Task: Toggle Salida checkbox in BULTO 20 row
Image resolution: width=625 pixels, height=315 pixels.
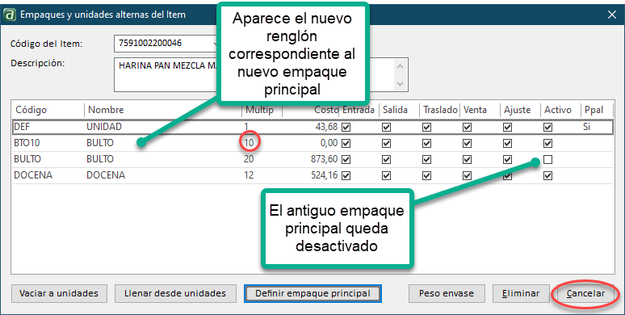Action: [386, 159]
